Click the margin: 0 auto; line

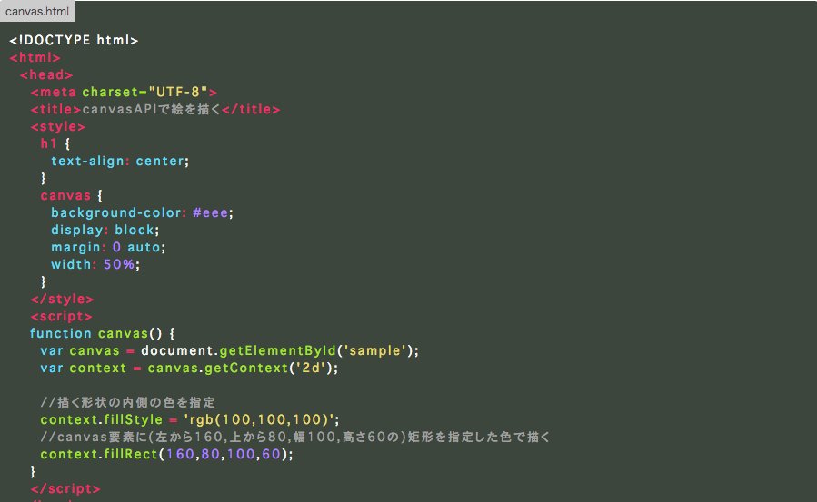coord(108,247)
